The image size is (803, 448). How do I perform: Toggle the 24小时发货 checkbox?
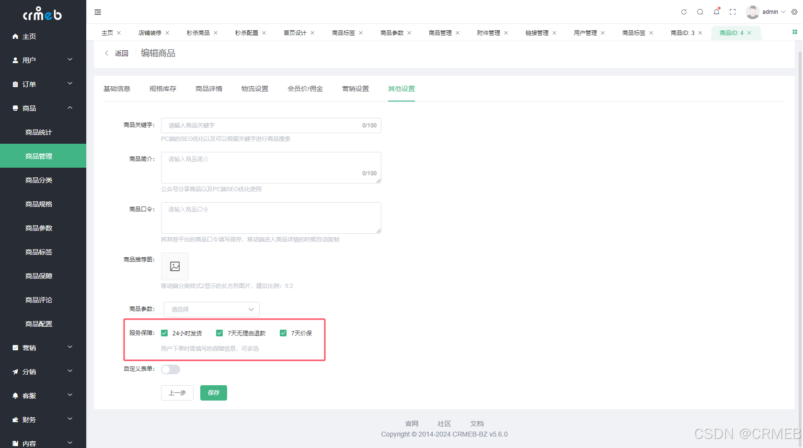point(164,333)
